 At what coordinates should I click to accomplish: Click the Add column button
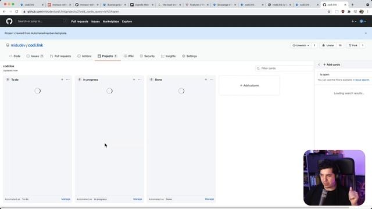coord(249,85)
